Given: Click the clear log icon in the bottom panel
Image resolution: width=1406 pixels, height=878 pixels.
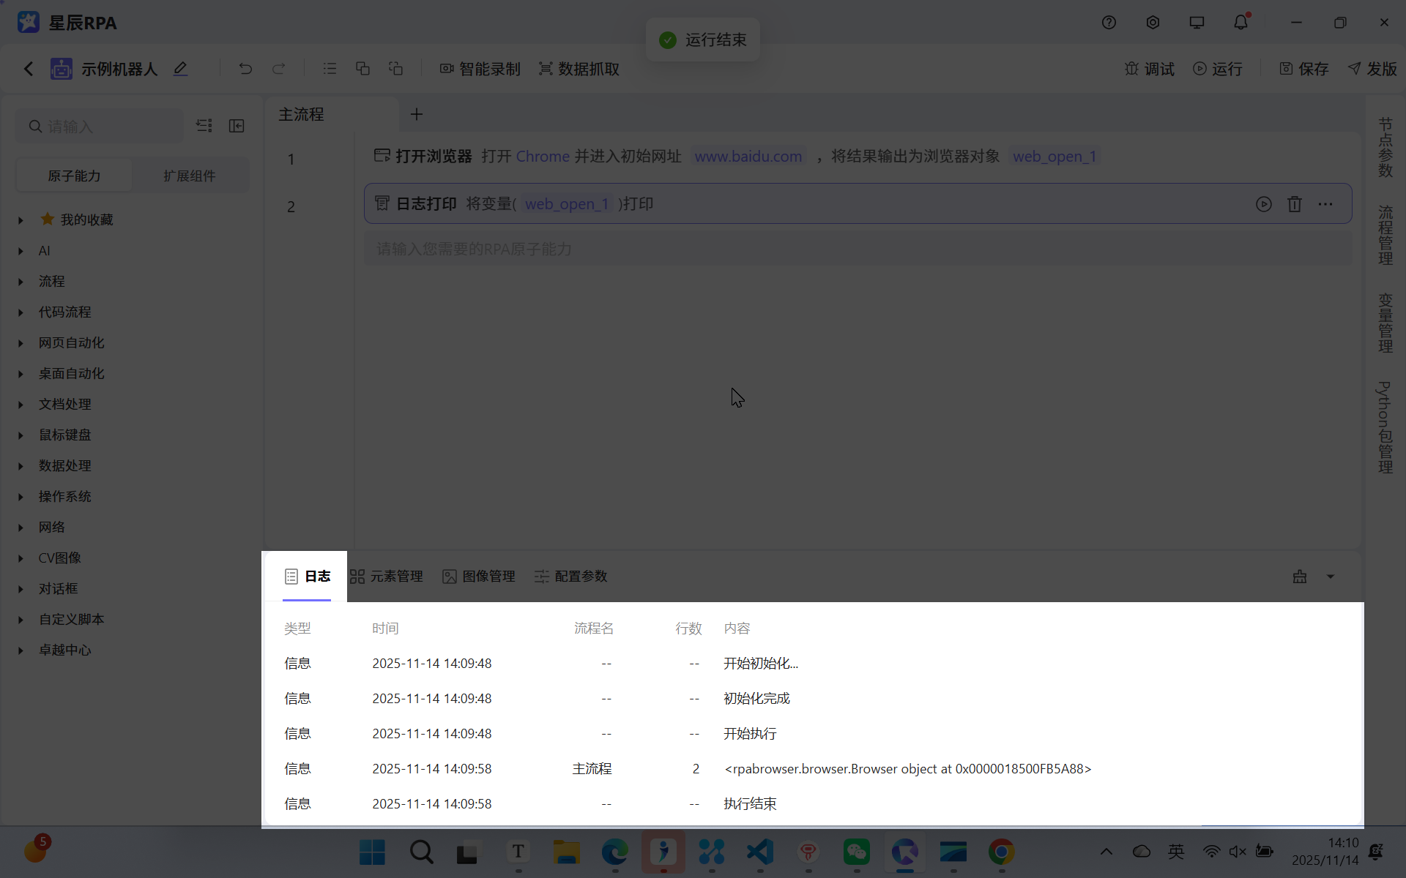Looking at the screenshot, I should (x=1299, y=577).
